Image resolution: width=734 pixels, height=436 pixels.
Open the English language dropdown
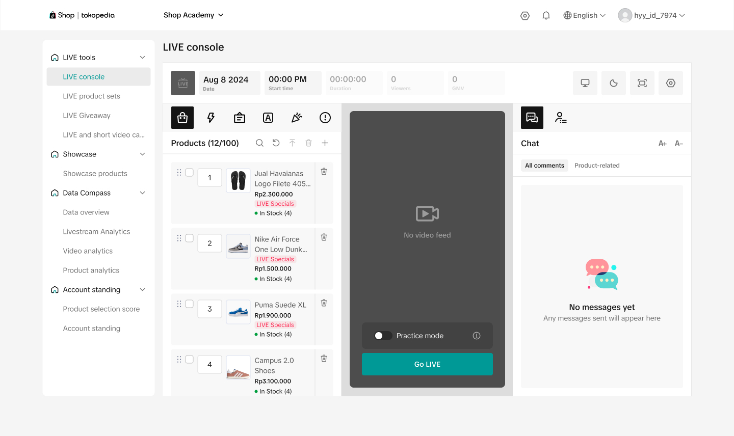coord(585,15)
